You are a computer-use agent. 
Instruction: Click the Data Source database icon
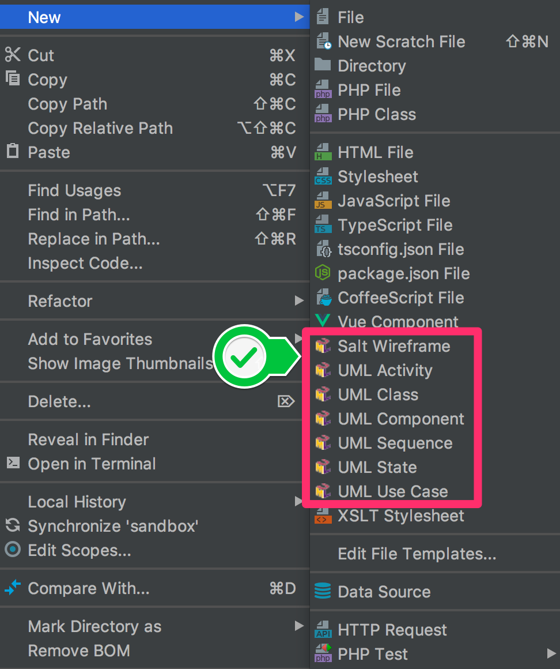[x=323, y=591]
